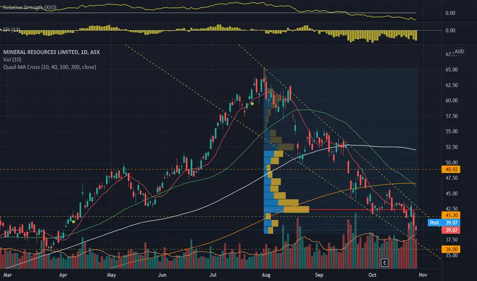The image size is (477, 281).
Task: Click the May label on time axis
Action: [x=112, y=275]
